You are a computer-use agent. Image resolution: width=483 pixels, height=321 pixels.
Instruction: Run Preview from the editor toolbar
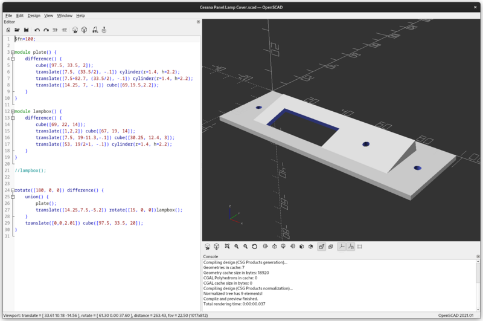tap(75, 30)
